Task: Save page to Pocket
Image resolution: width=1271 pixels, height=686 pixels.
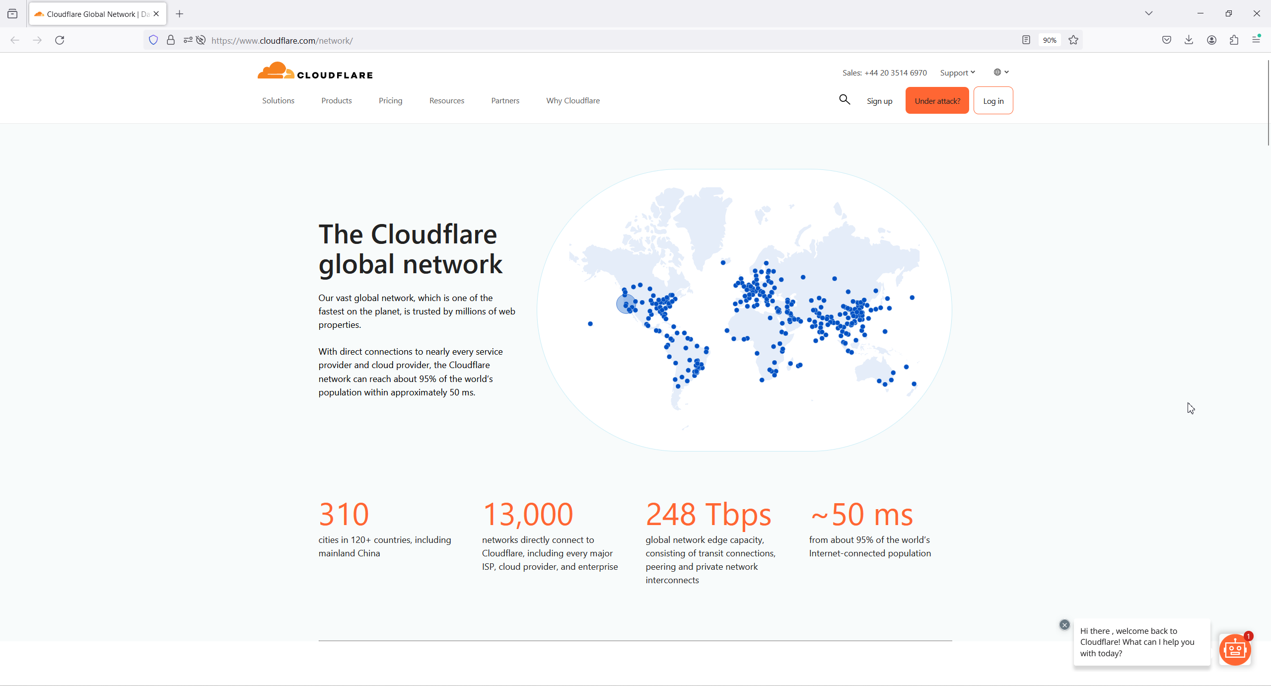Action: coord(1167,40)
